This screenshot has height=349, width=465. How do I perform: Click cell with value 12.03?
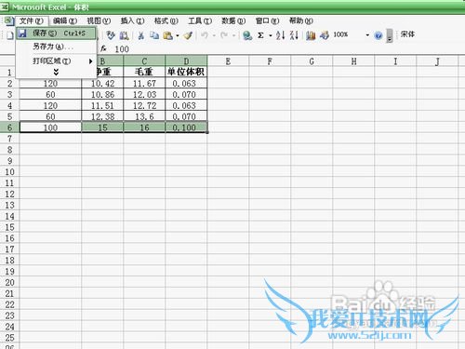pyautogui.click(x=144, y=94)
